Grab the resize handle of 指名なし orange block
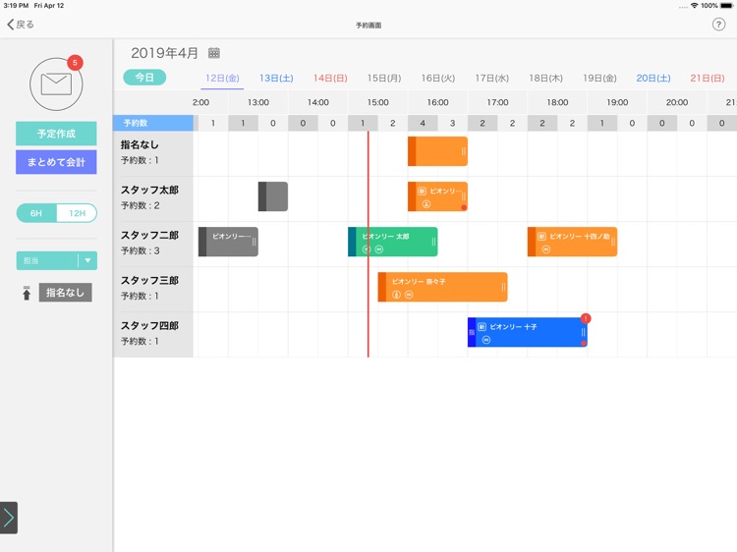This screenshot has width=737, height=552. click(x=464, y=151)
